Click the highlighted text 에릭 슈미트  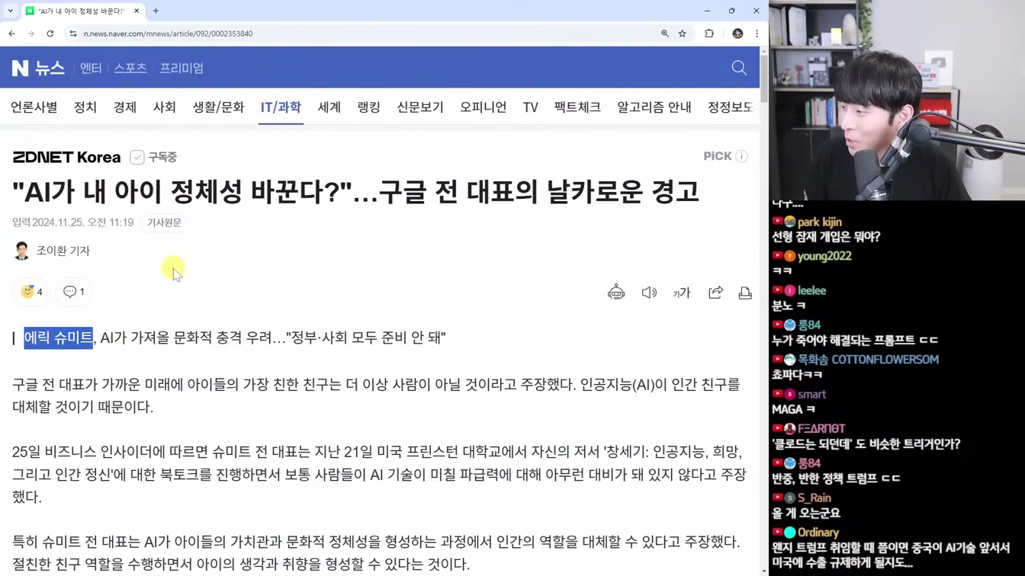coord(58,338)
